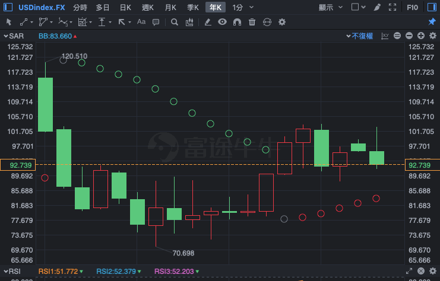This screenshot has height=281, width=440.
Task: Switch to the 月K tab
Action: coord(170,7)
